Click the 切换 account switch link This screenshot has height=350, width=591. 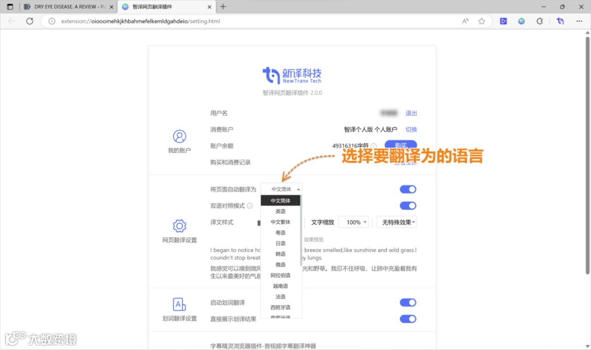click(411, 129)
